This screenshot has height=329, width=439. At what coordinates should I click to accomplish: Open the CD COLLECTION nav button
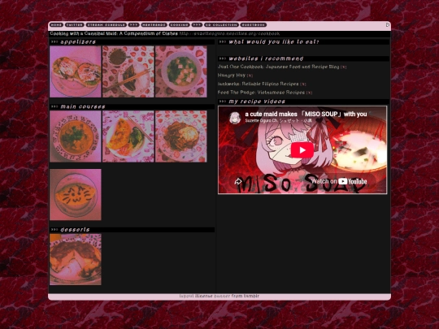tap(221, 25)
